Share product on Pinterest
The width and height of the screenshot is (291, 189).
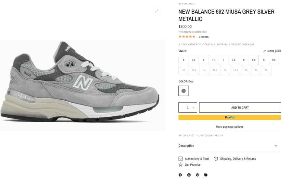[198, 175]
